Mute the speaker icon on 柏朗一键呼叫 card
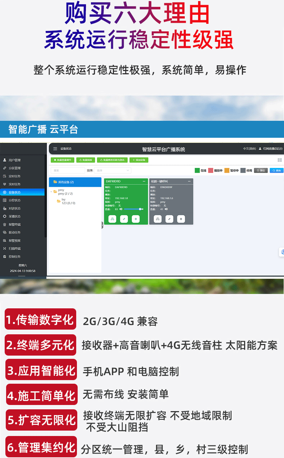 pos(166,209)
